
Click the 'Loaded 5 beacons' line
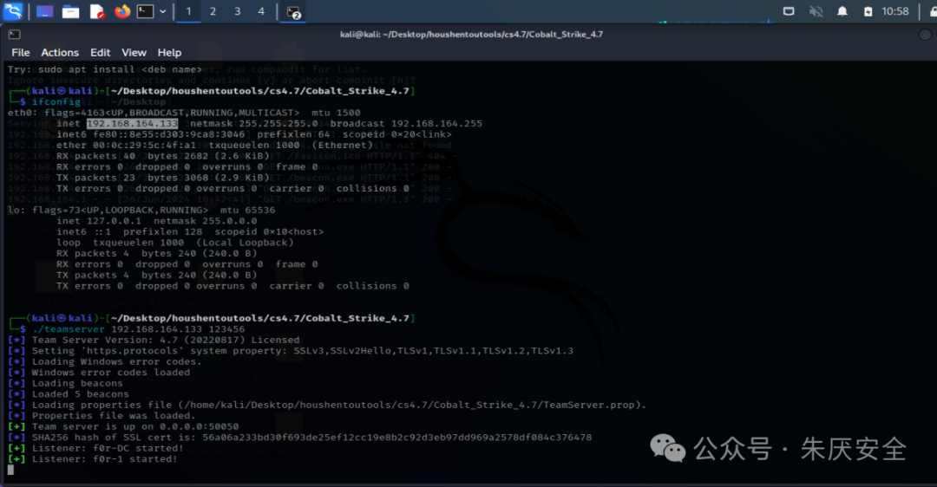point(69,394)
